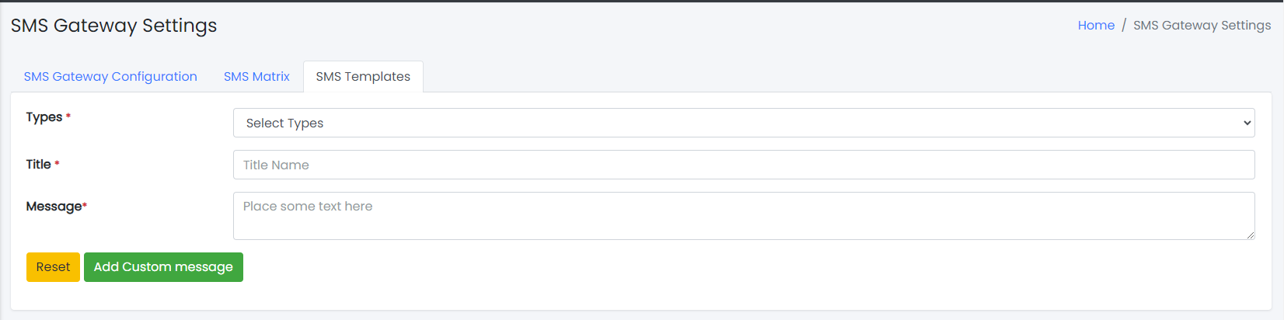Focus the Title Name input field

pyautogui.click(x=743, y=165)
